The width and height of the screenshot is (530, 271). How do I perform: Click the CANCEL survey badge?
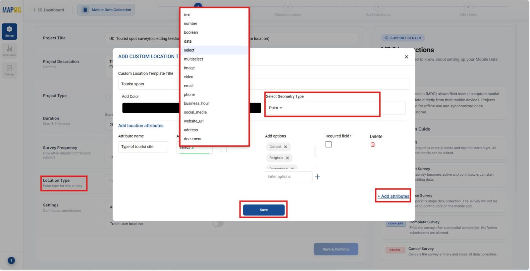pyautogui.click(x=395, y=250)
